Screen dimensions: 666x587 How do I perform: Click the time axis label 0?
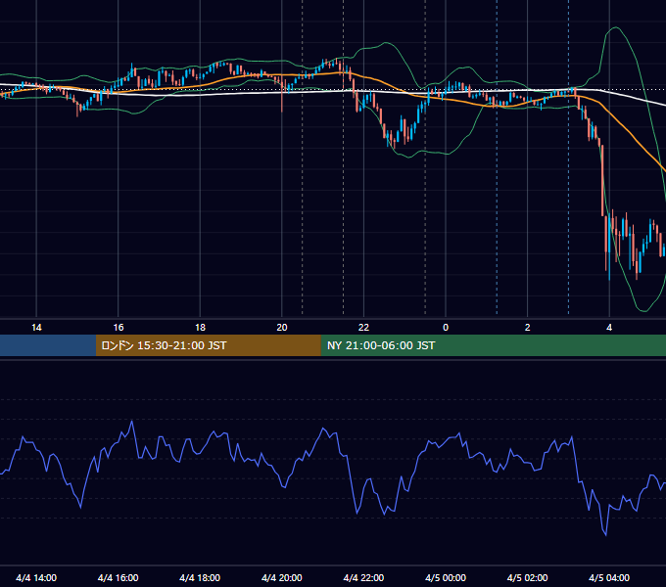[x=446, y=328]
